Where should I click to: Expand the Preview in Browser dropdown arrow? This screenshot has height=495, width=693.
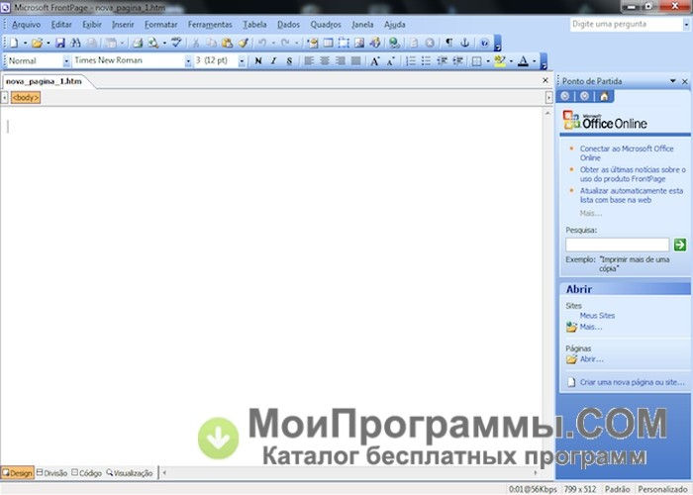pos(164,43)
